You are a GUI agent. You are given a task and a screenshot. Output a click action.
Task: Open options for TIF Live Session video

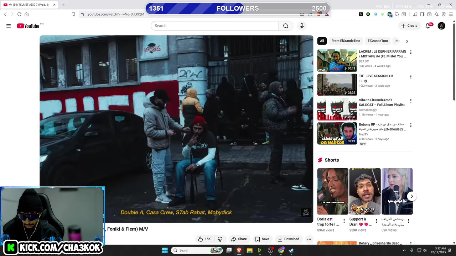click(411, 77)
